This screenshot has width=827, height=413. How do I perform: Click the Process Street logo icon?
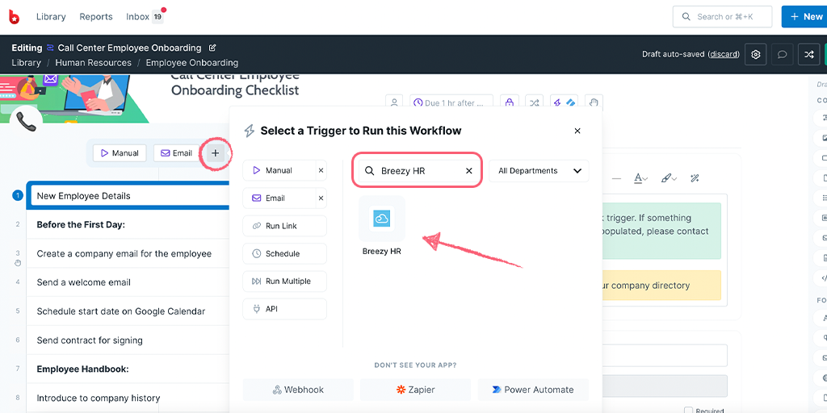tap(15, 17)
